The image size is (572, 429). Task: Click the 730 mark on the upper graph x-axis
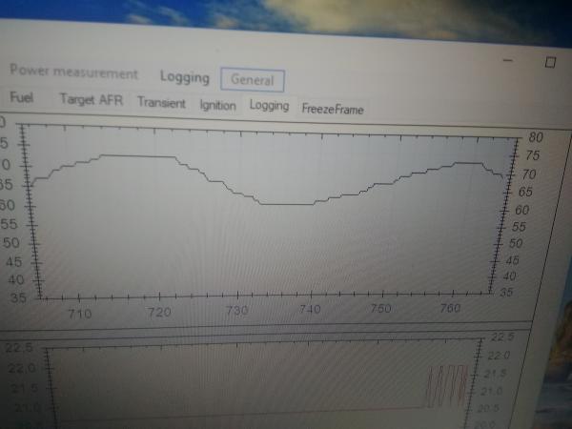236,311
